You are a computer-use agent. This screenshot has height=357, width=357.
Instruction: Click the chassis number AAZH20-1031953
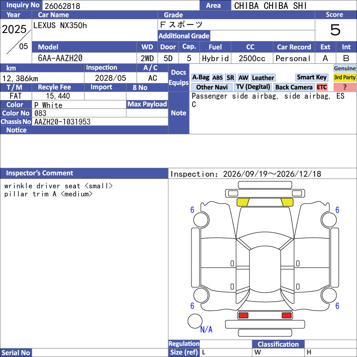62,122
